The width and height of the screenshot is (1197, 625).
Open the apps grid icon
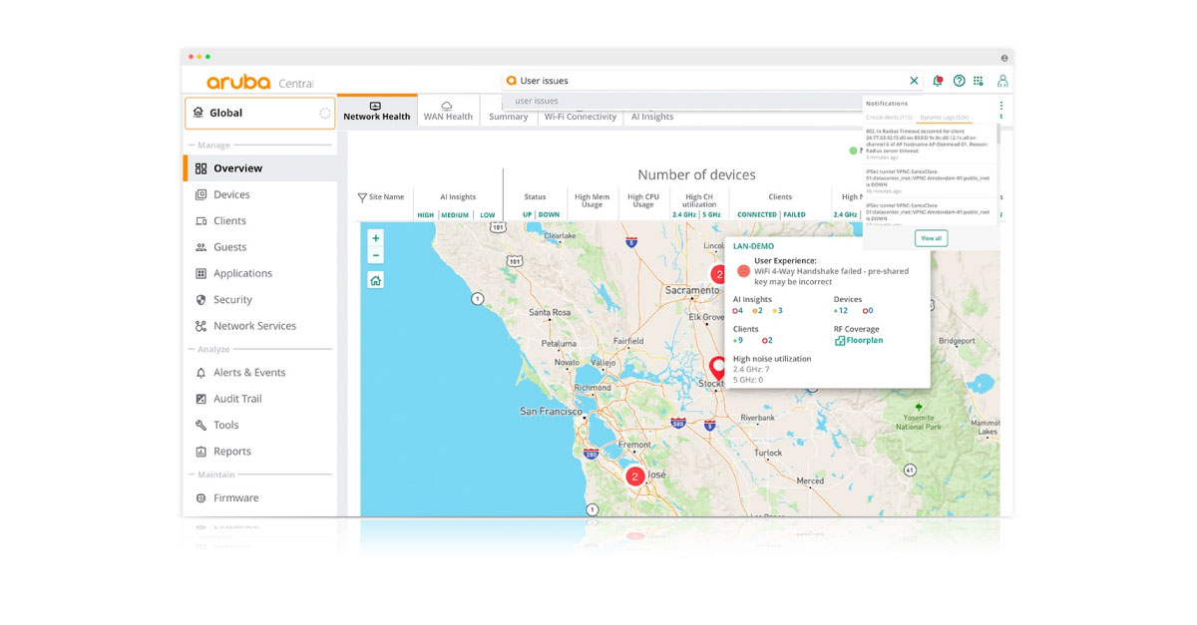979,81
